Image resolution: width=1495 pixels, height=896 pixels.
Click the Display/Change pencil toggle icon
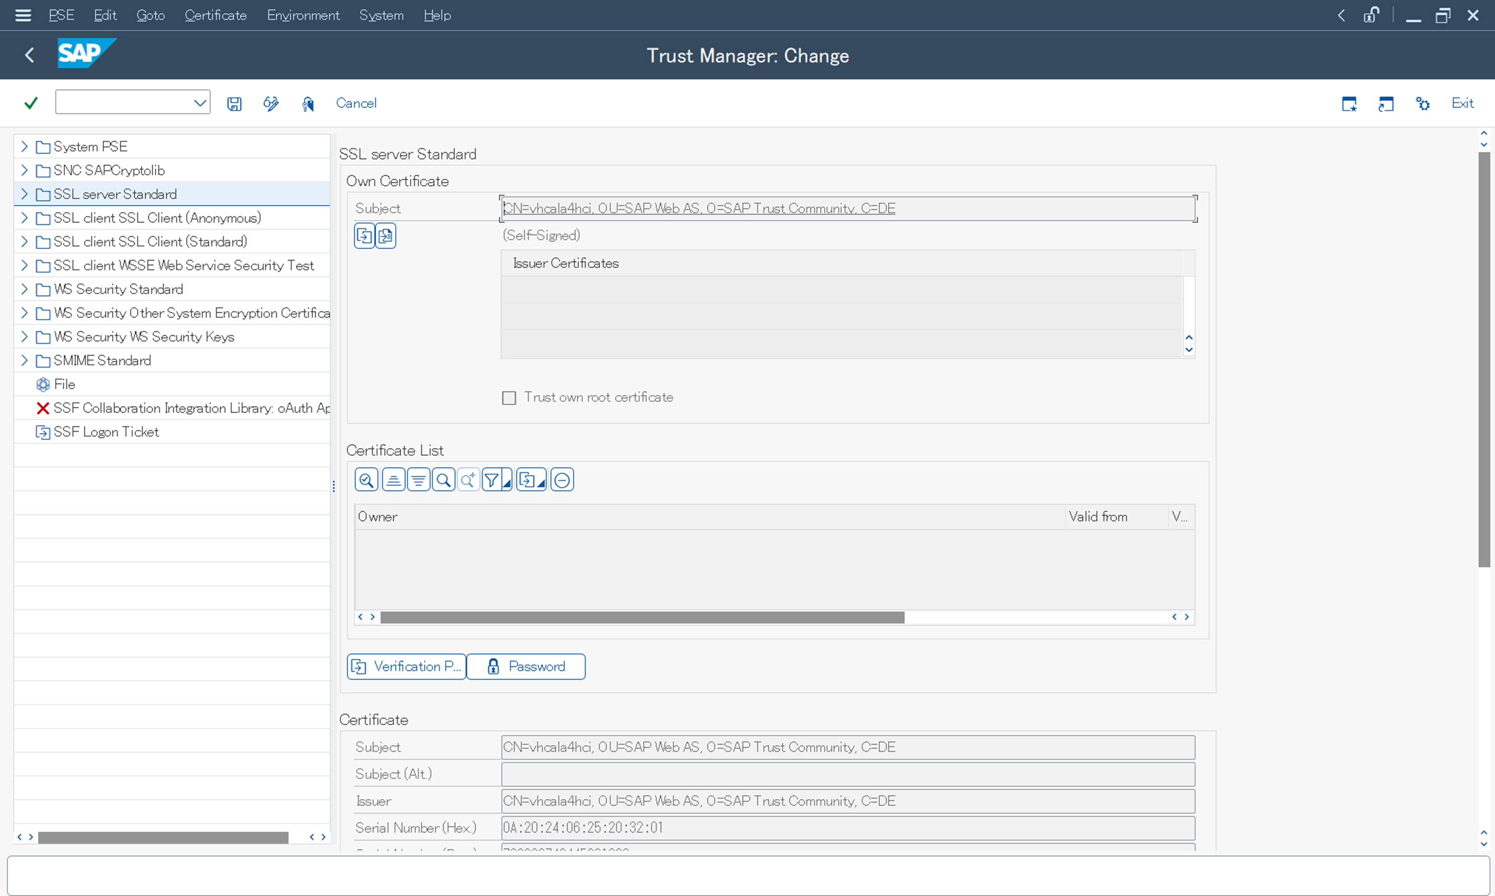click(x=271, y=104)
